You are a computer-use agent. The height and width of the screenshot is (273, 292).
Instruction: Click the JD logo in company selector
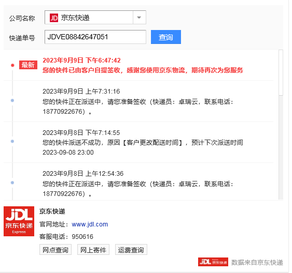point(54,18)
